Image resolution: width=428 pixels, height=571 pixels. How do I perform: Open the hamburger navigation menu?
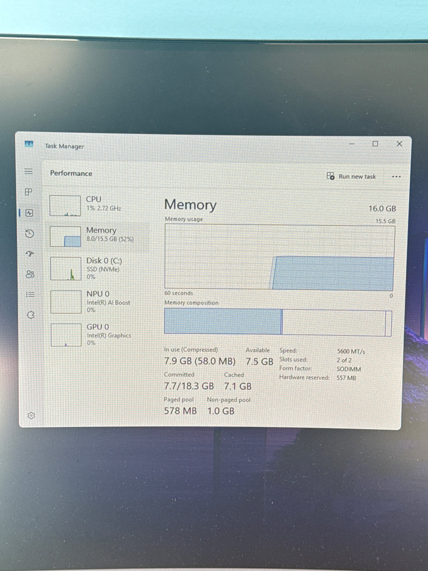(x=28, y=172)
